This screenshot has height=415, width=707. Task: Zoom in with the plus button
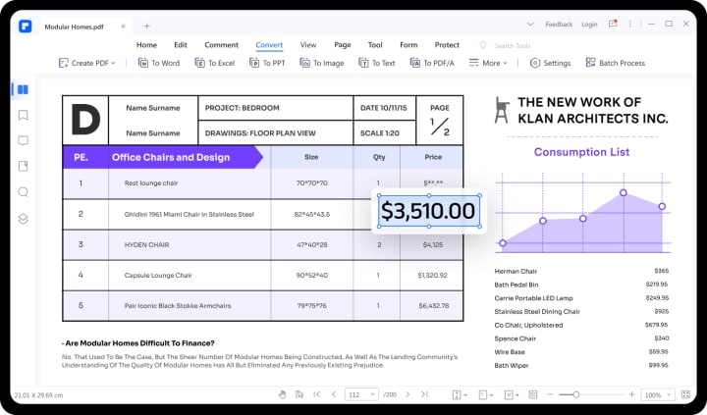pyautogui.click(x=631, y=394)
